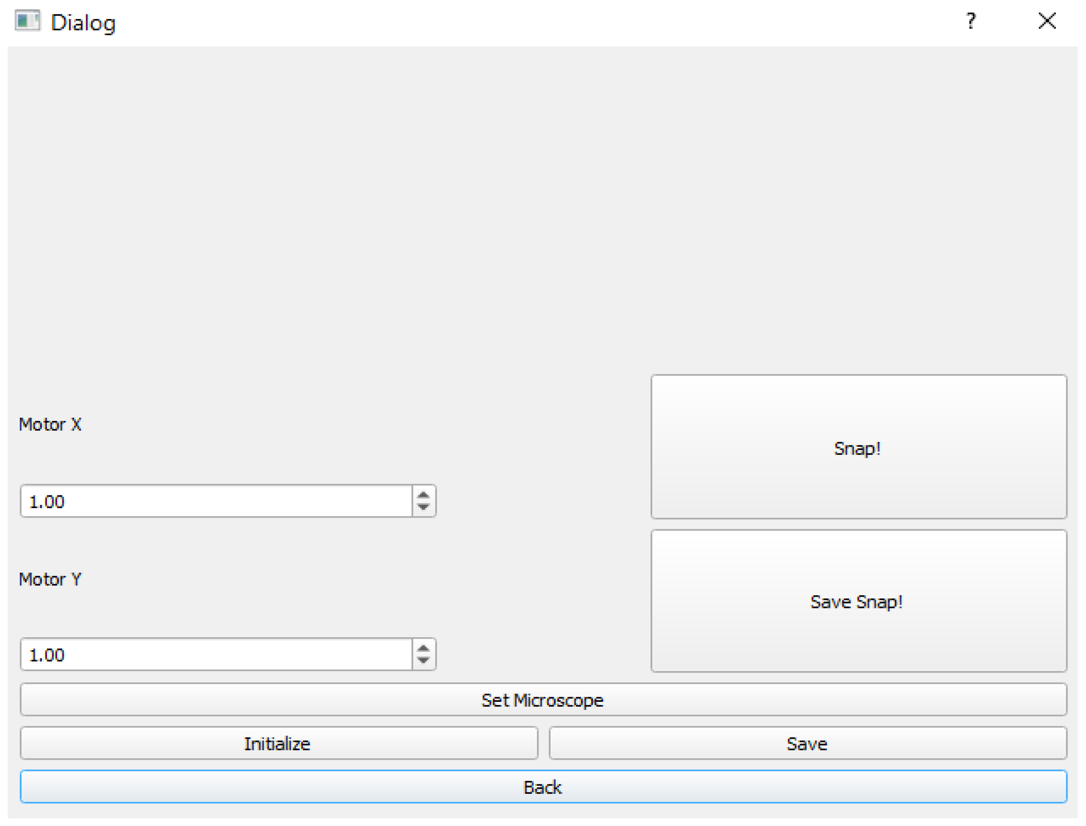Click the Motor X label

click(50, 425)
